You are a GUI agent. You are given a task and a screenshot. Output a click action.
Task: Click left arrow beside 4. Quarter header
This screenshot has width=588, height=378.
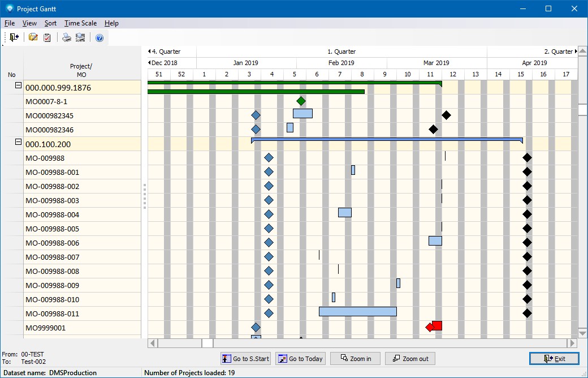click(149, 51)
